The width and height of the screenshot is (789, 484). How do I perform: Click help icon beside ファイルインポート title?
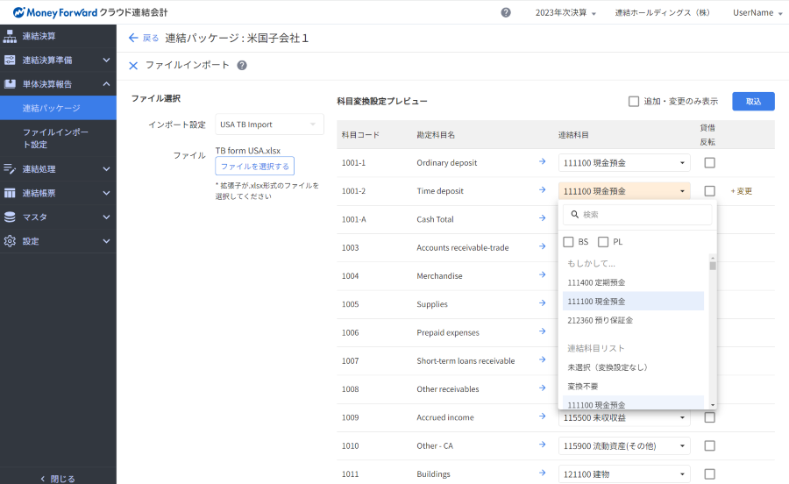click(242, 66)
